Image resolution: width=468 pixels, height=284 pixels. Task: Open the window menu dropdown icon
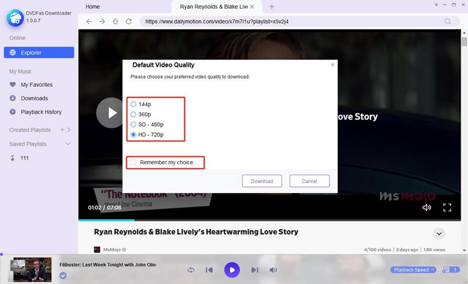pos(436,5)
